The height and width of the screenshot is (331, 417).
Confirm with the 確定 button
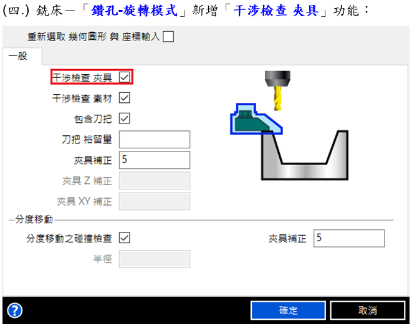[288, 310]
